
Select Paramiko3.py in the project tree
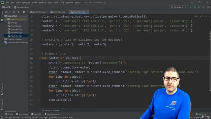pos(16,32)
